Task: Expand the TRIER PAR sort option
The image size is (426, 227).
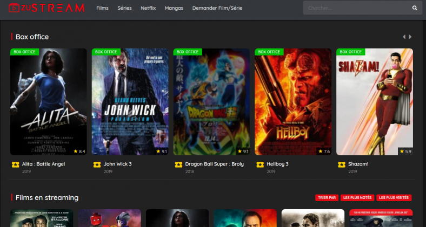Action: (326, 198)
